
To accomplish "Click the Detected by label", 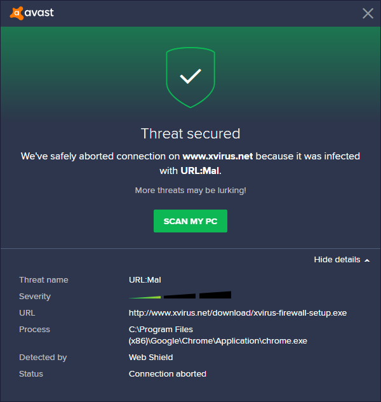I will [43, 358].
